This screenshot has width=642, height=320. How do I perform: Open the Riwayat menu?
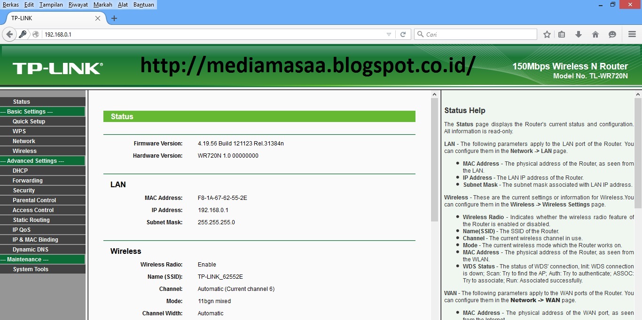click(x=78, y=5)
